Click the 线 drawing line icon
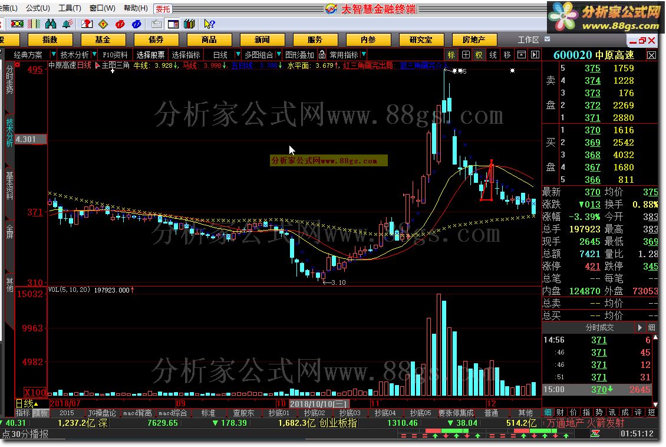This screenshot has width=666, height=447. tap(493, 55)
